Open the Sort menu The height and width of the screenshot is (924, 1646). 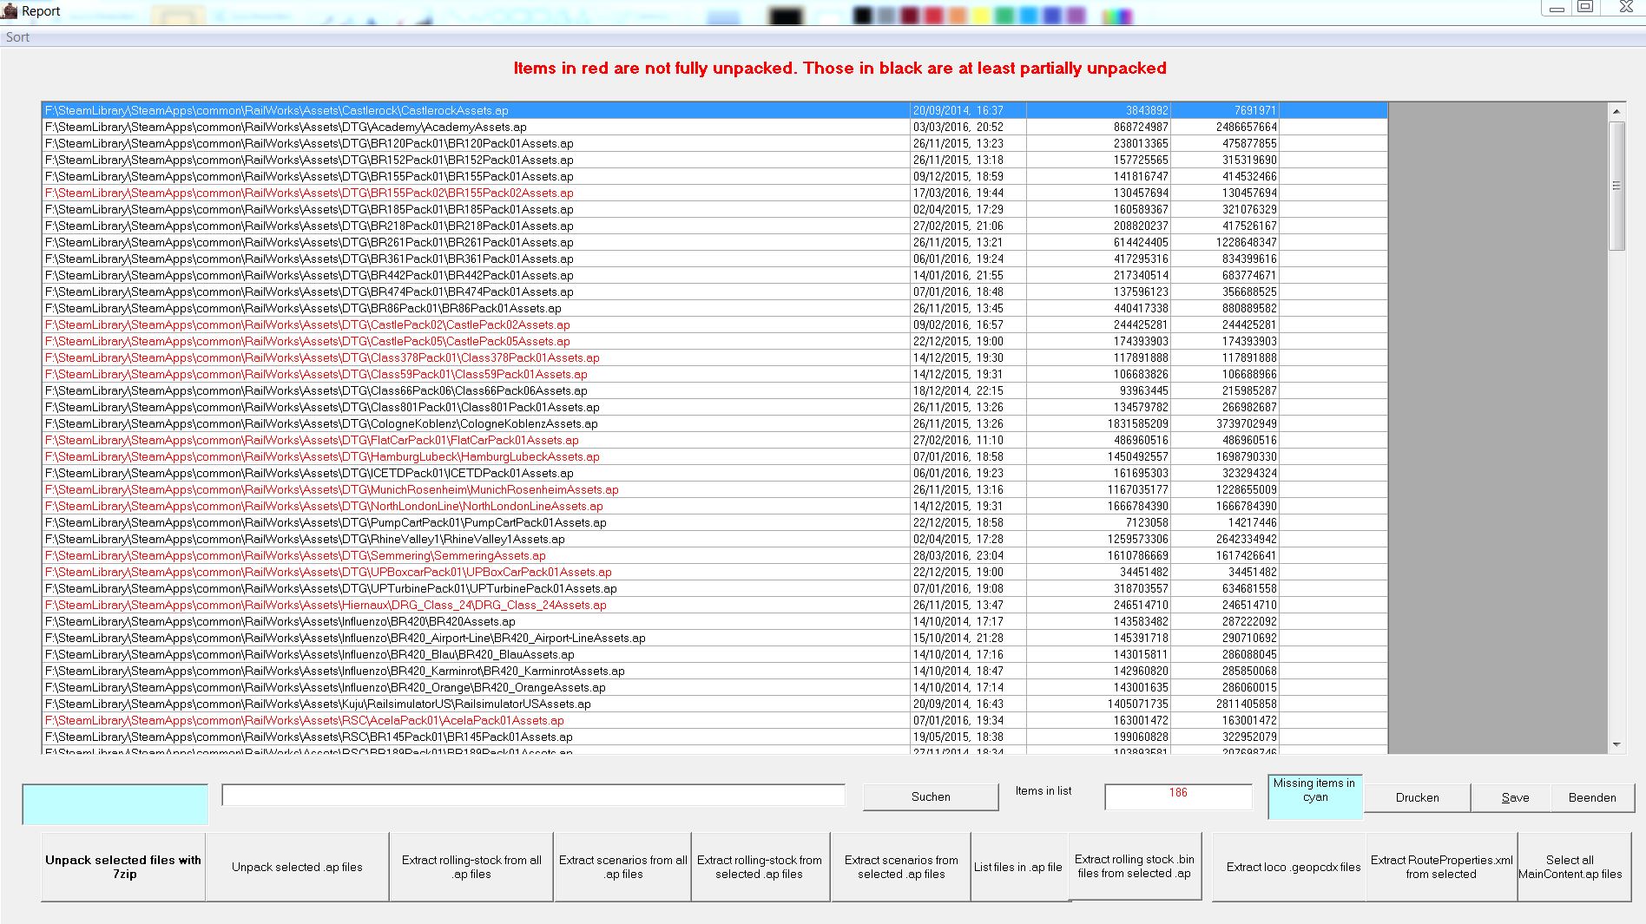coord(17,37)
